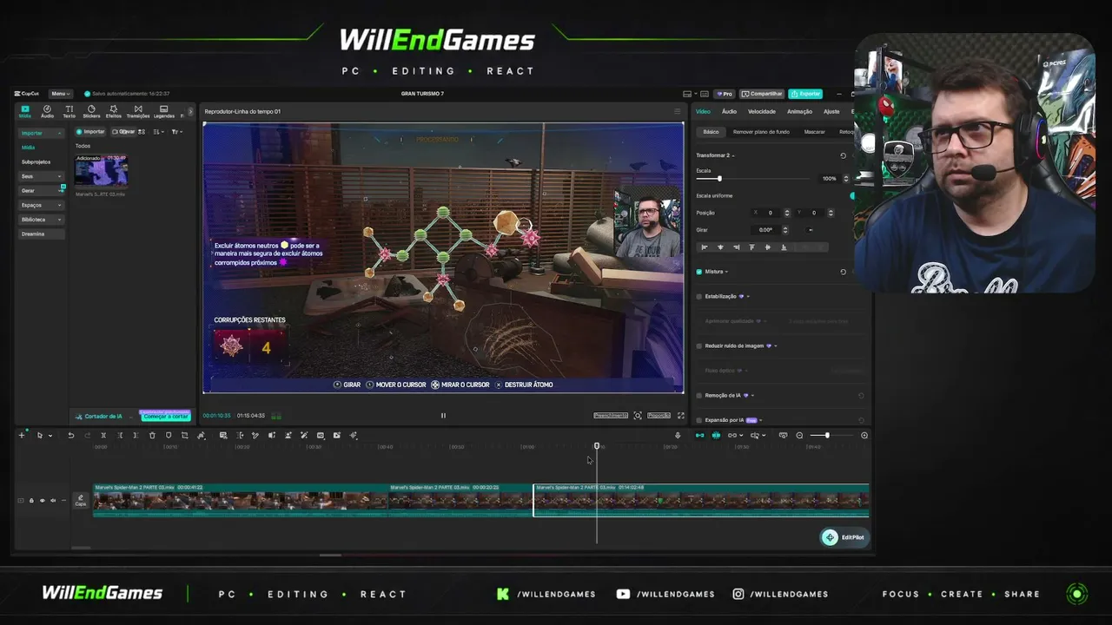
Task: Enable the Expansão por IA checkbox
Action: pos(699,420)
